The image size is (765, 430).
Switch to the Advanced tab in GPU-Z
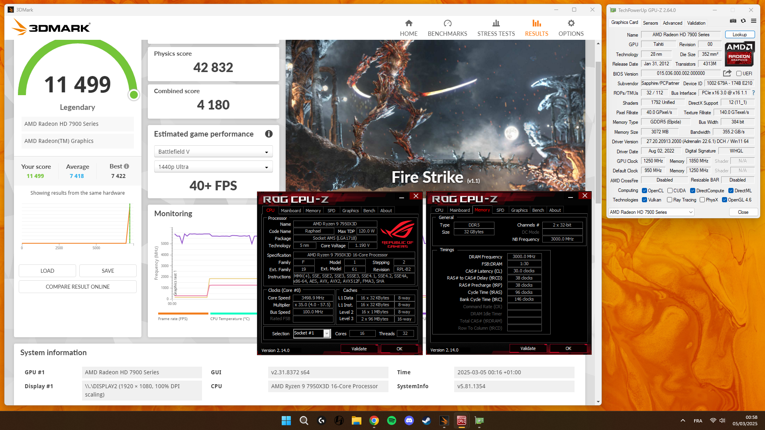[673, 23]
